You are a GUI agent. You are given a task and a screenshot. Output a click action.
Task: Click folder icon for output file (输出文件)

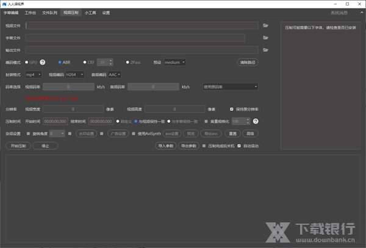pyautogui.click(x=265, y=50)
